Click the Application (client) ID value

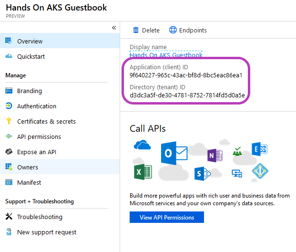click(186, 75)
